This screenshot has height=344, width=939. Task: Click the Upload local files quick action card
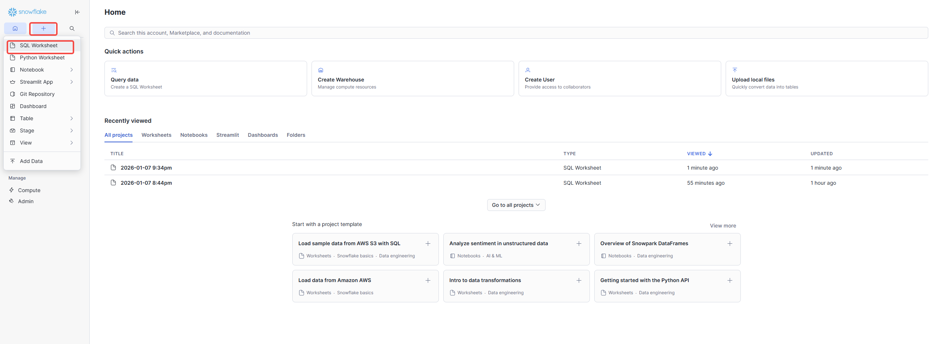[827, 79]
